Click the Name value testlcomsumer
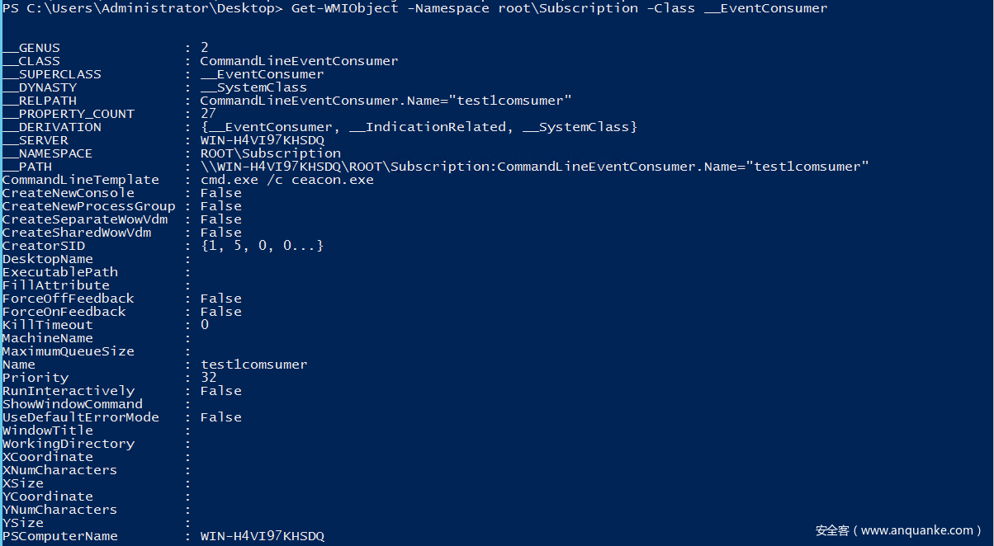994x546 pixels. pos(253,365)
